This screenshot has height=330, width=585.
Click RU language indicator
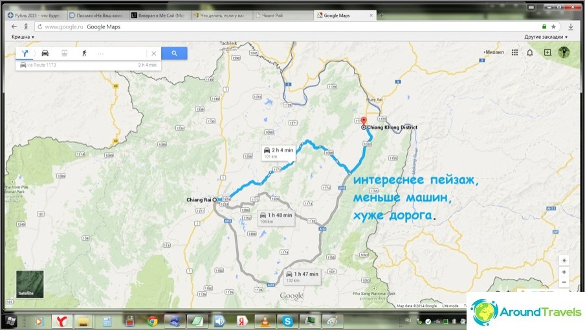pos(408,321)
